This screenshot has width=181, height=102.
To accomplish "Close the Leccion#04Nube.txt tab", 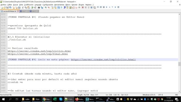I will pos(18,11).
